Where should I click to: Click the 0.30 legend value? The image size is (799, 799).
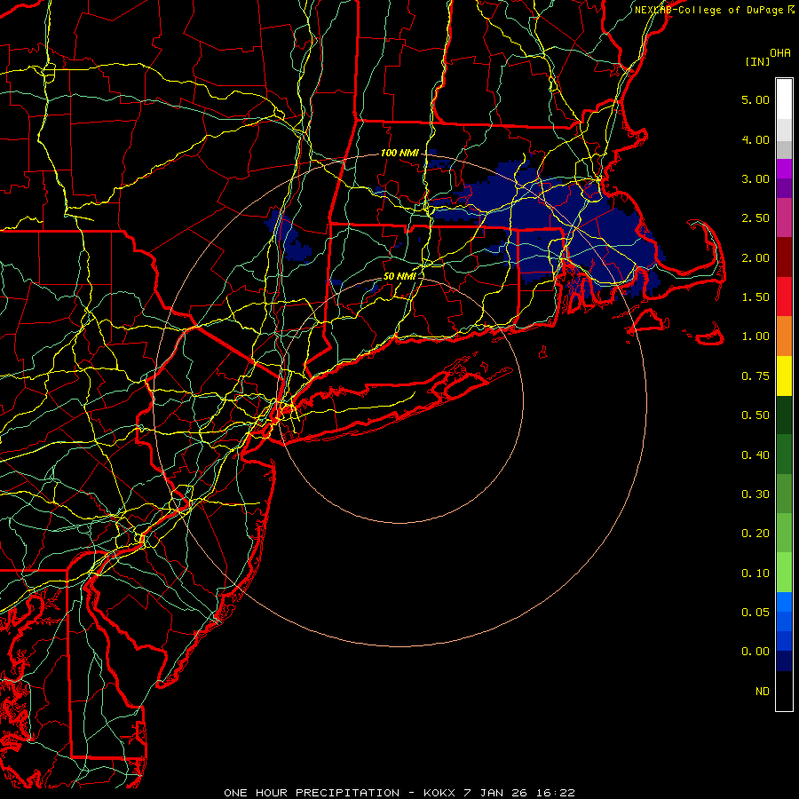point(755,494)
